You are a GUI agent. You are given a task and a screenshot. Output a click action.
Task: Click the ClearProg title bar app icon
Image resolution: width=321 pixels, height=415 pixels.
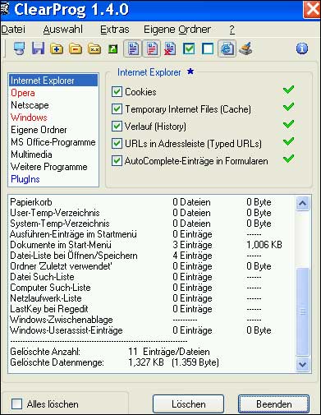coord(5,9)
